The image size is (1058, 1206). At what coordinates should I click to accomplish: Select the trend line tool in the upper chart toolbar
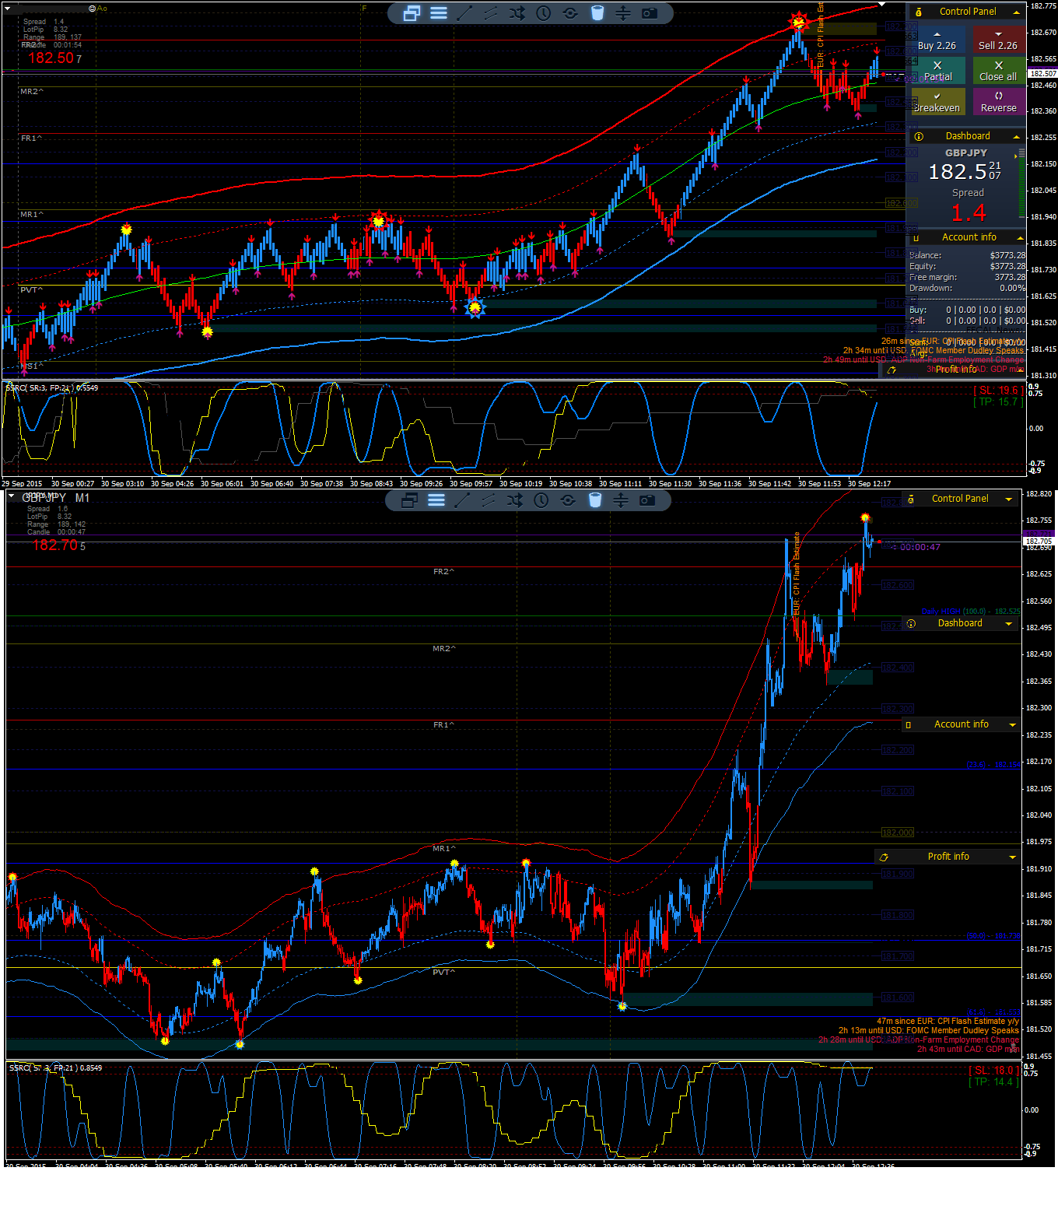[464, 13]
